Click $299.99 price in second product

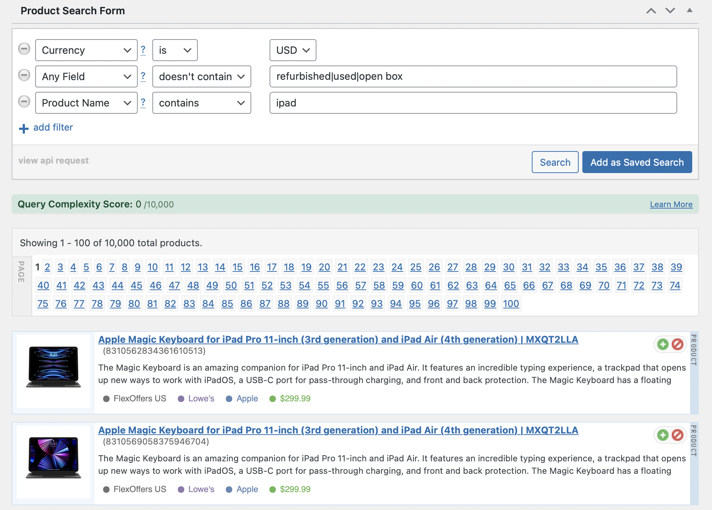click(295, 489)
